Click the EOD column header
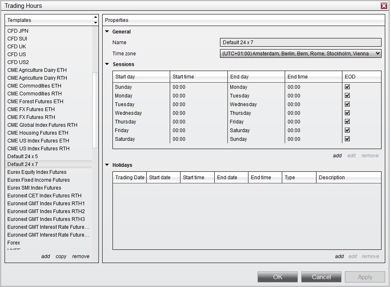391x287 pixels. click(x=362, y=76)
